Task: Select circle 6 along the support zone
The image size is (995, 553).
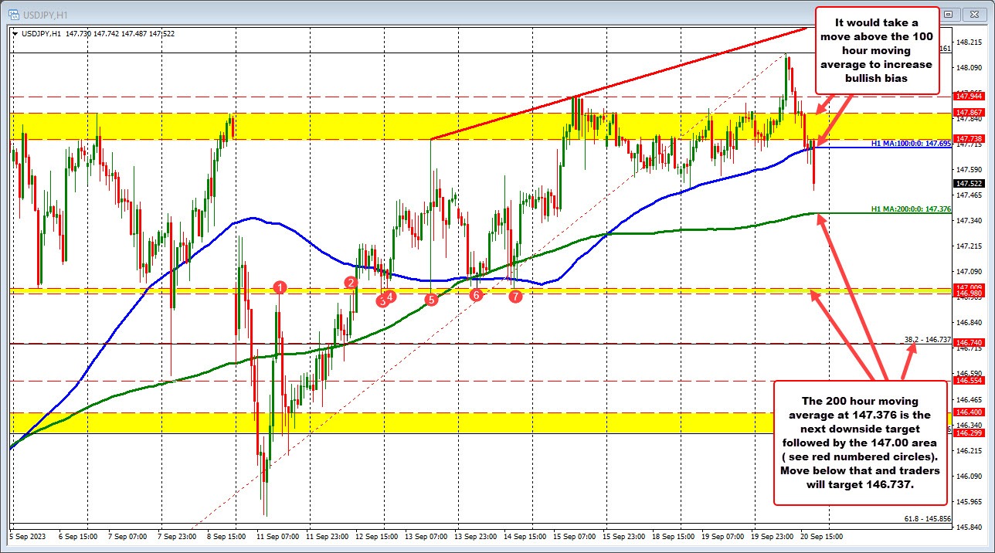Action: [476, 294]
